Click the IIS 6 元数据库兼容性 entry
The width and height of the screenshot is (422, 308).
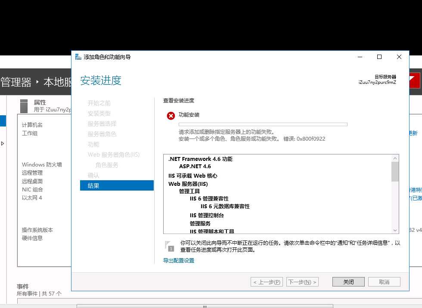pyautogui.click(x=225, y=206)
